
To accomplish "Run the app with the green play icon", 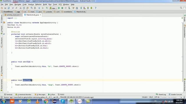I will click(x=59, y=8).
